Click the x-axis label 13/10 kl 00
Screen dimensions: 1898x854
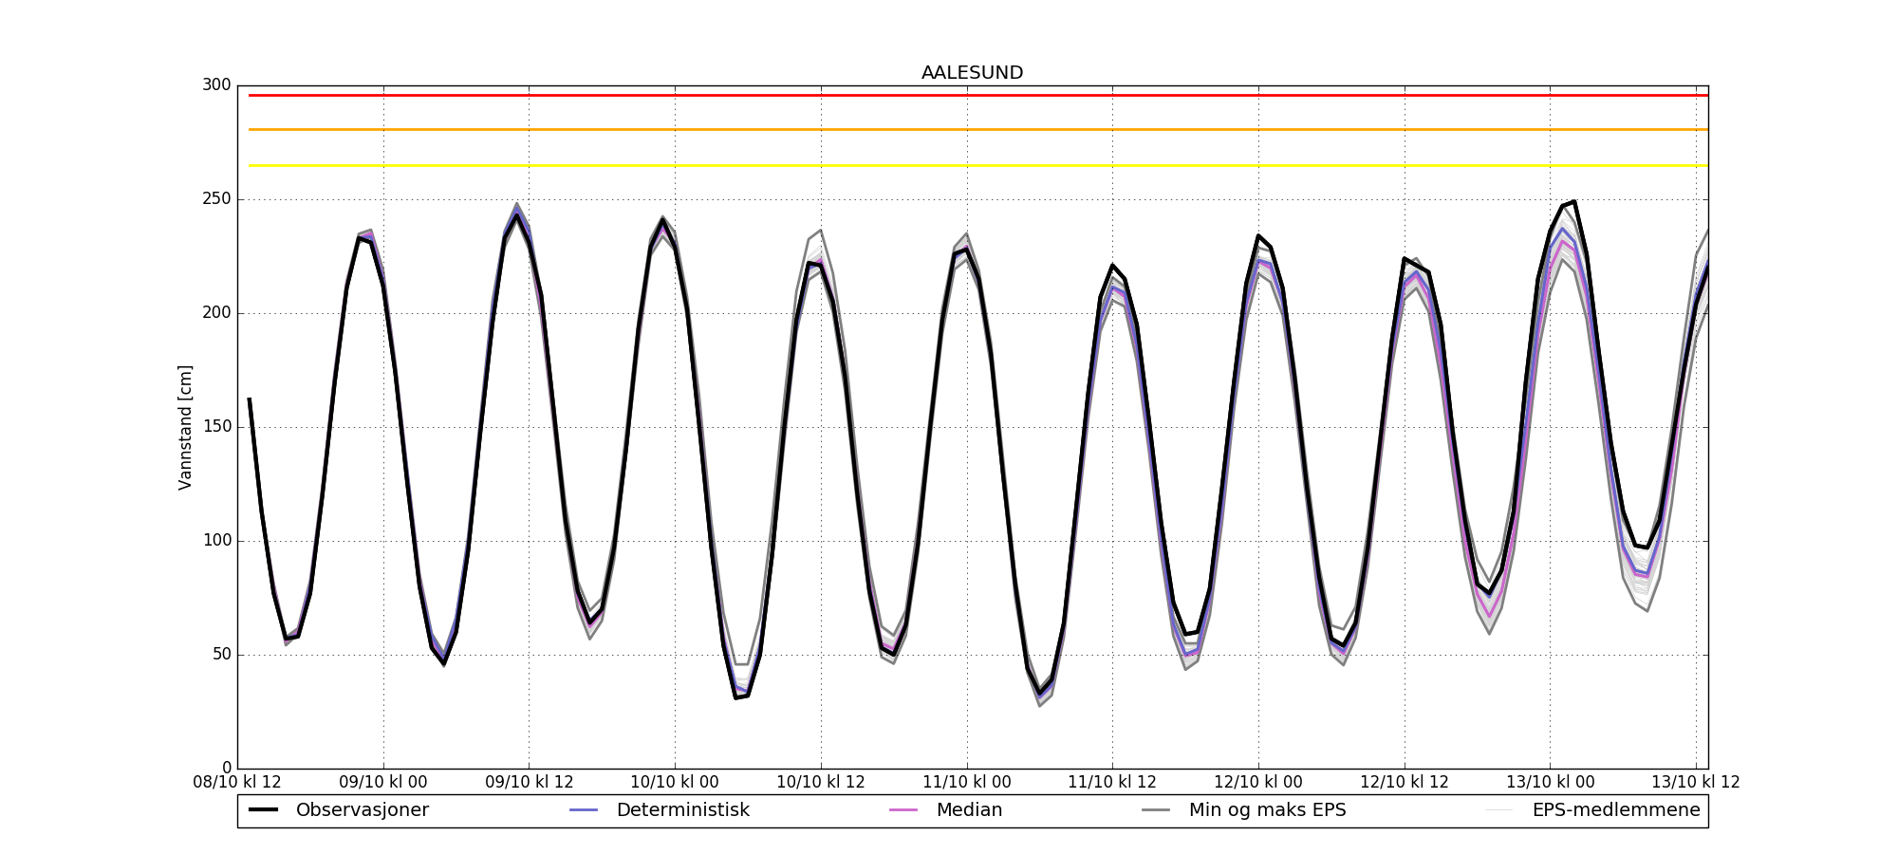coord(1551,783)
